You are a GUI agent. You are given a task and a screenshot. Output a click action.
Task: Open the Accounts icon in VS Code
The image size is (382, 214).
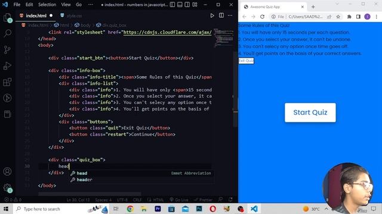coord(7,172)
